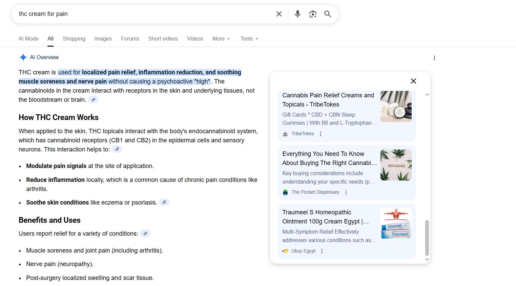Screen dimensions: 516x286
Task: Click source link icon after 'eczema or psoriasis'
Action: pos(164,202)
